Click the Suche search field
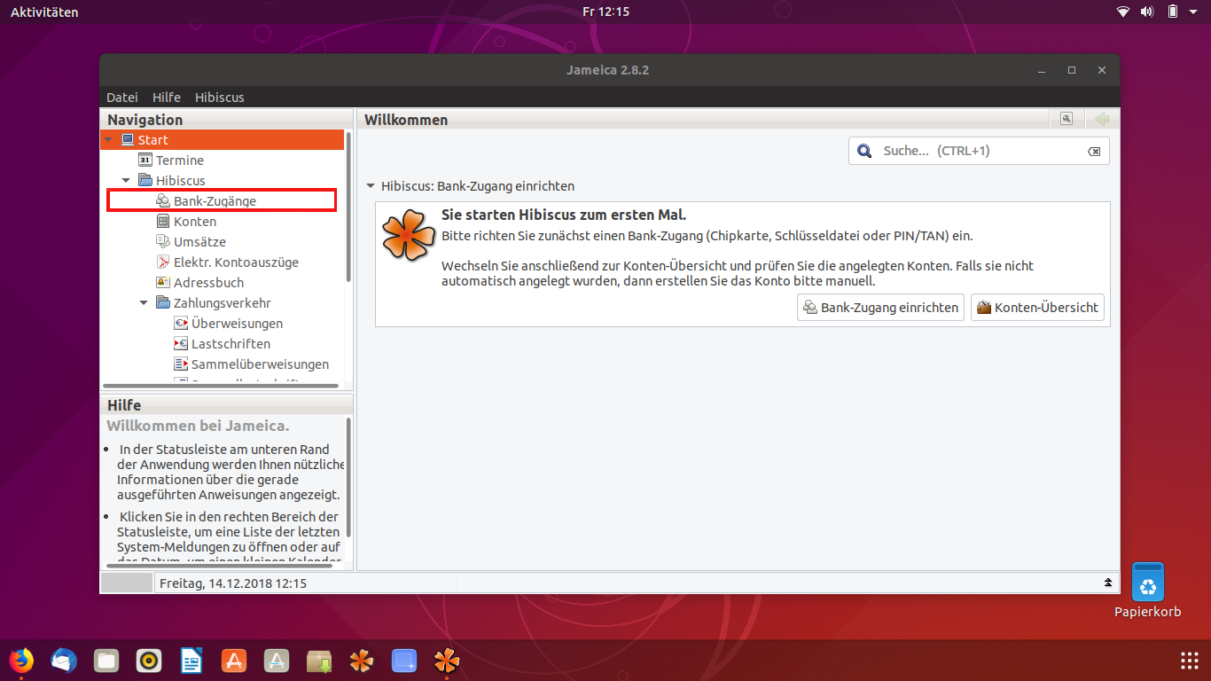Screen dimensions: 1211x681 (x=980, y=151)
